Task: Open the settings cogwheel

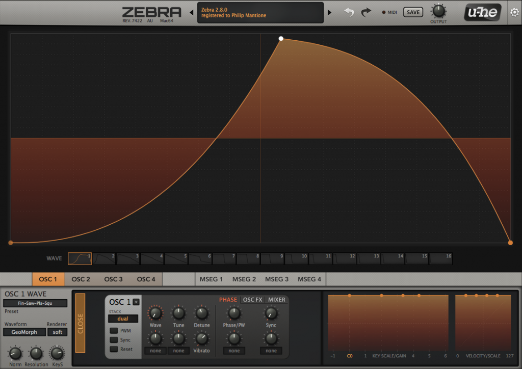Action: pos(514,12)
